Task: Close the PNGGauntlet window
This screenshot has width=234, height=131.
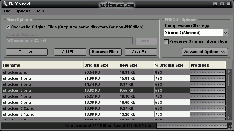Action: coord(229,4)
